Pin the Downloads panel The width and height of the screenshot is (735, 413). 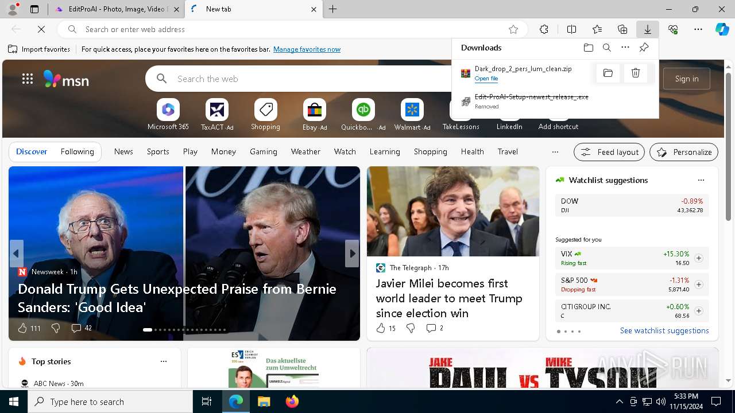coord(644,48)
